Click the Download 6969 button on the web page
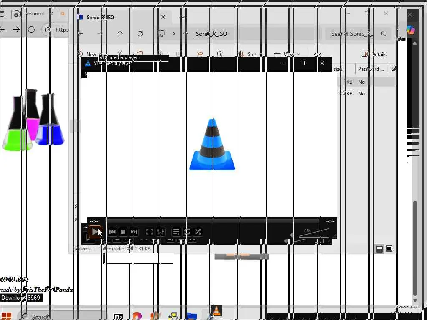 [21, 297]
